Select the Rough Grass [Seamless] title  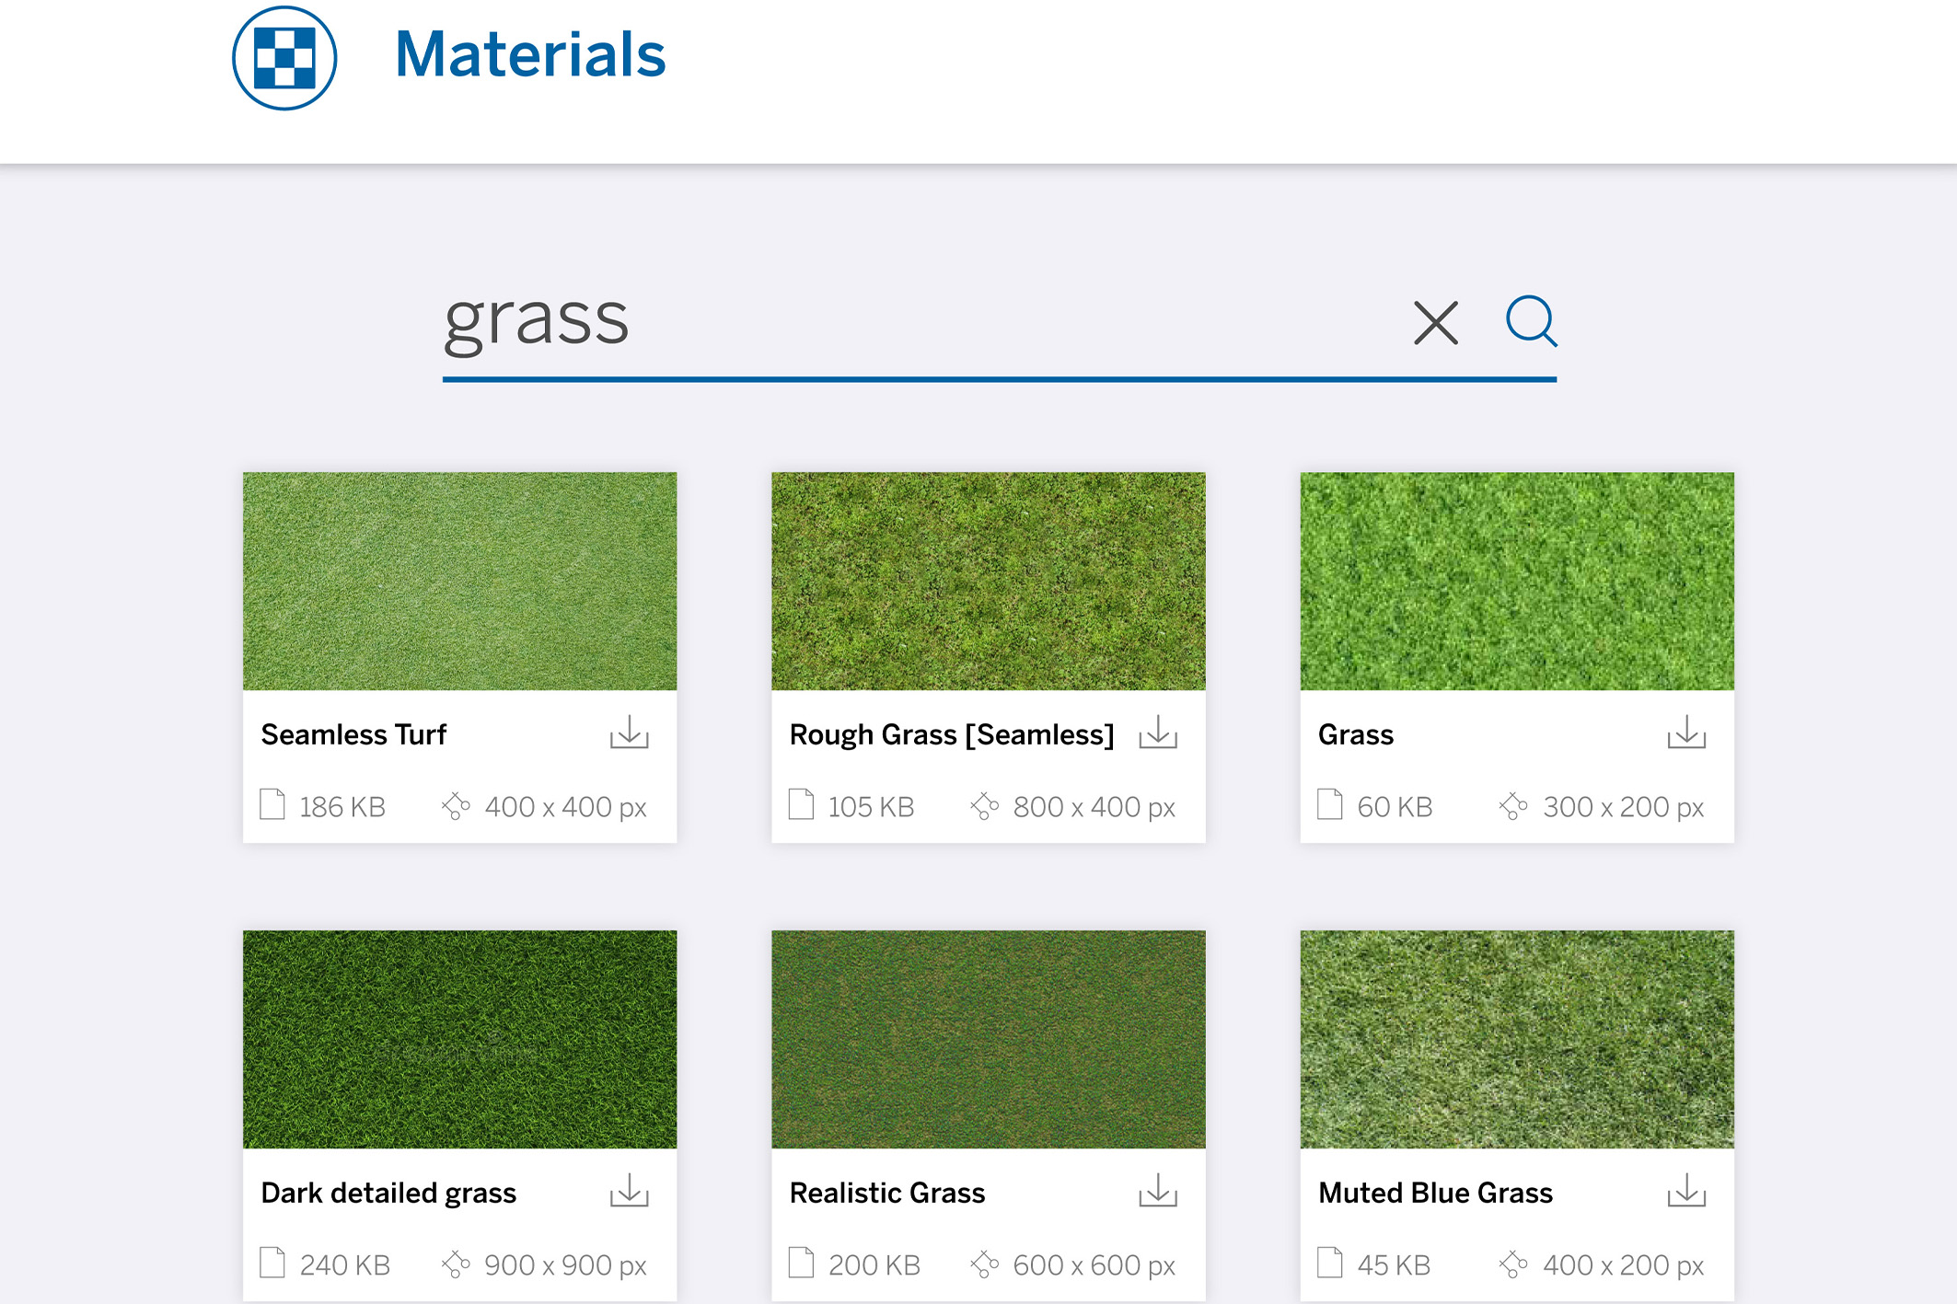tap(952, 734)
